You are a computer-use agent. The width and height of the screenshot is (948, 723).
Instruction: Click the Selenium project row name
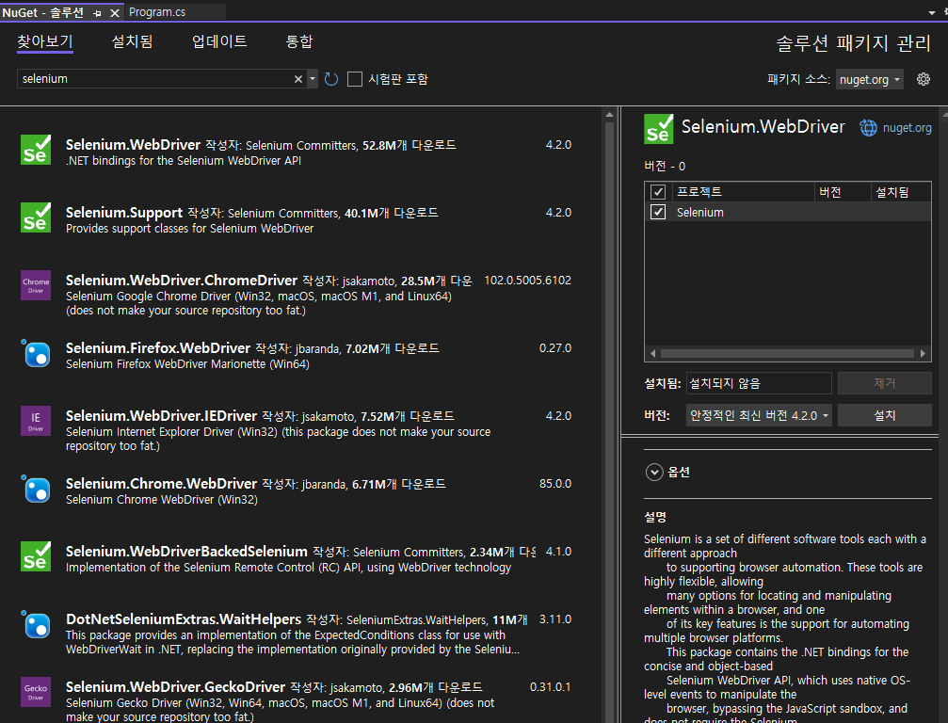click(700, 212)
